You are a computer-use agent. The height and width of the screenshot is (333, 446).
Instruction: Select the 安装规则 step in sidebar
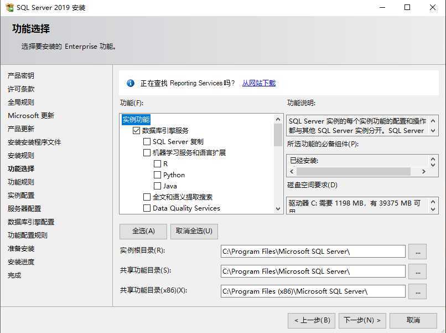tap(21, 156)
